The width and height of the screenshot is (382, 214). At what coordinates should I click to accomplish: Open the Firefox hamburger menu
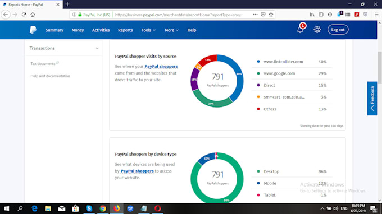click(376, 15)
